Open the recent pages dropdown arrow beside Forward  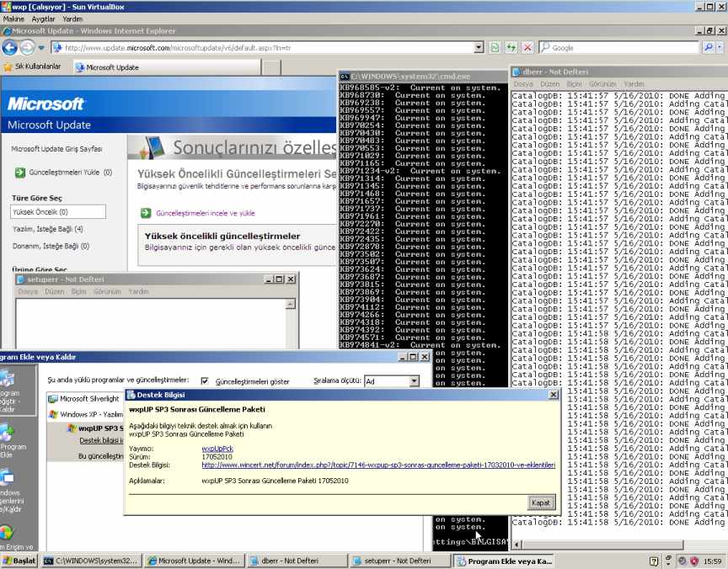tap(41, 48)
